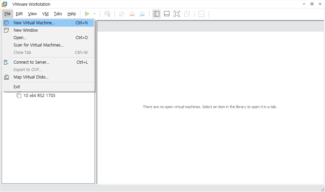Click the Connect to Server menu icon
This screenshot has height=192, width=325.
[x=6, y=62]
